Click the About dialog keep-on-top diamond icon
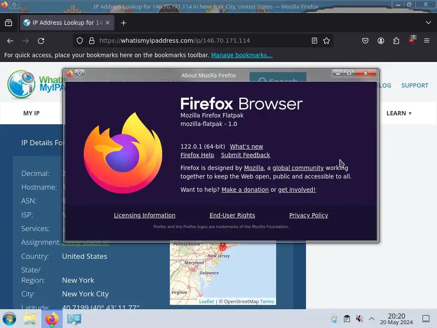 pos(80,73)
